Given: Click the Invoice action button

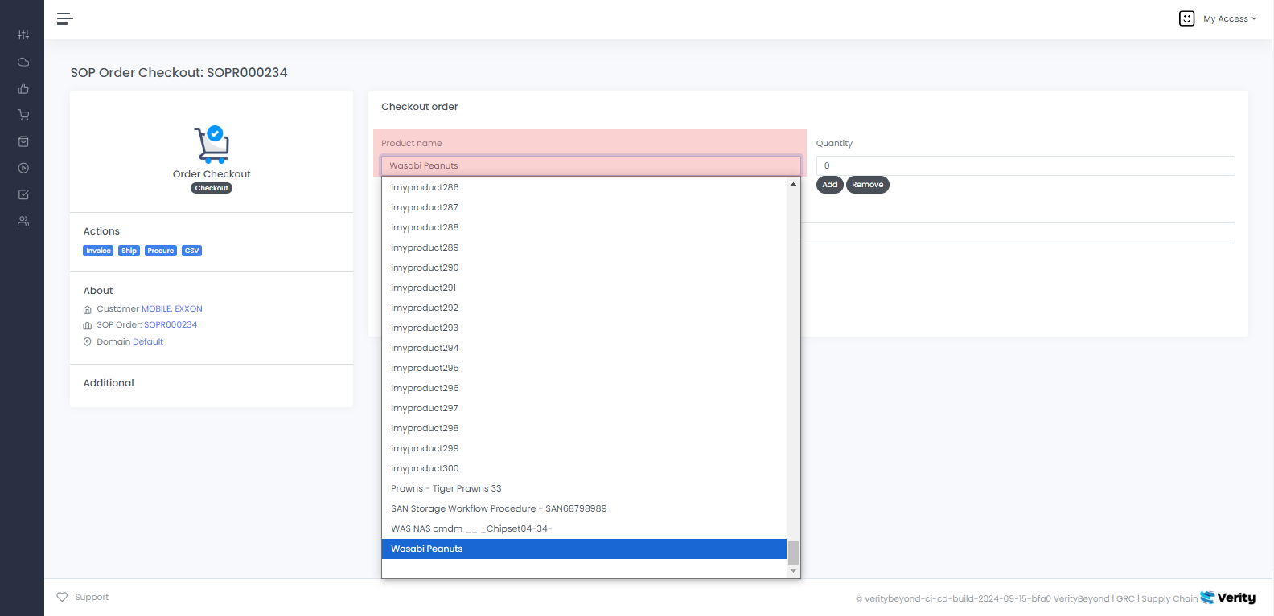Looking at the screenshot, I should tap(98, 251).
